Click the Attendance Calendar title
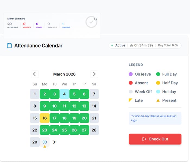190x162 pixels. click(x=38, y=46)
